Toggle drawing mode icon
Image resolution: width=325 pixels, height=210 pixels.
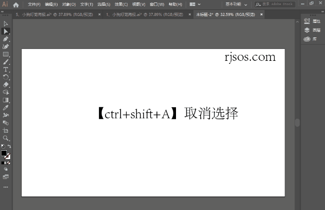pyautogui.click(x=6, y=169)
